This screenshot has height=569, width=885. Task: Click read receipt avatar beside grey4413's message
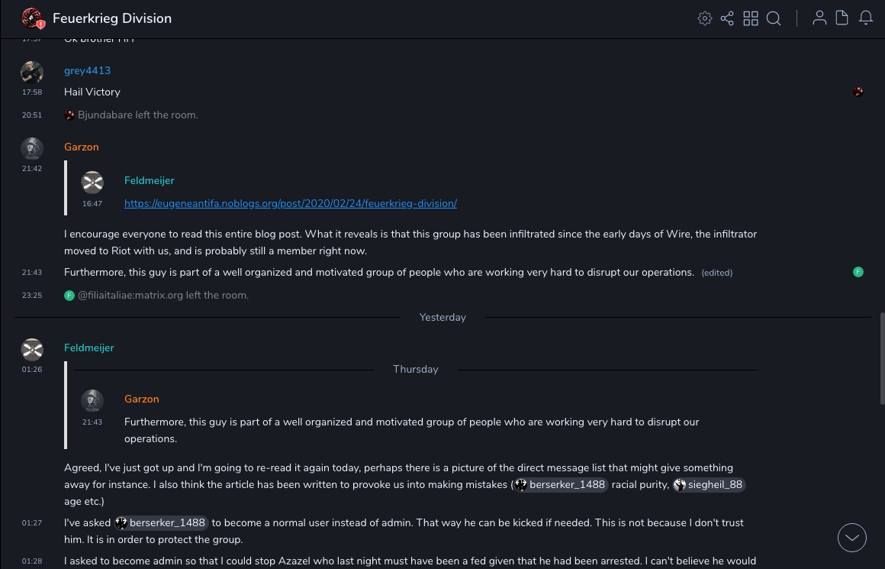click(x=858, y=92)
